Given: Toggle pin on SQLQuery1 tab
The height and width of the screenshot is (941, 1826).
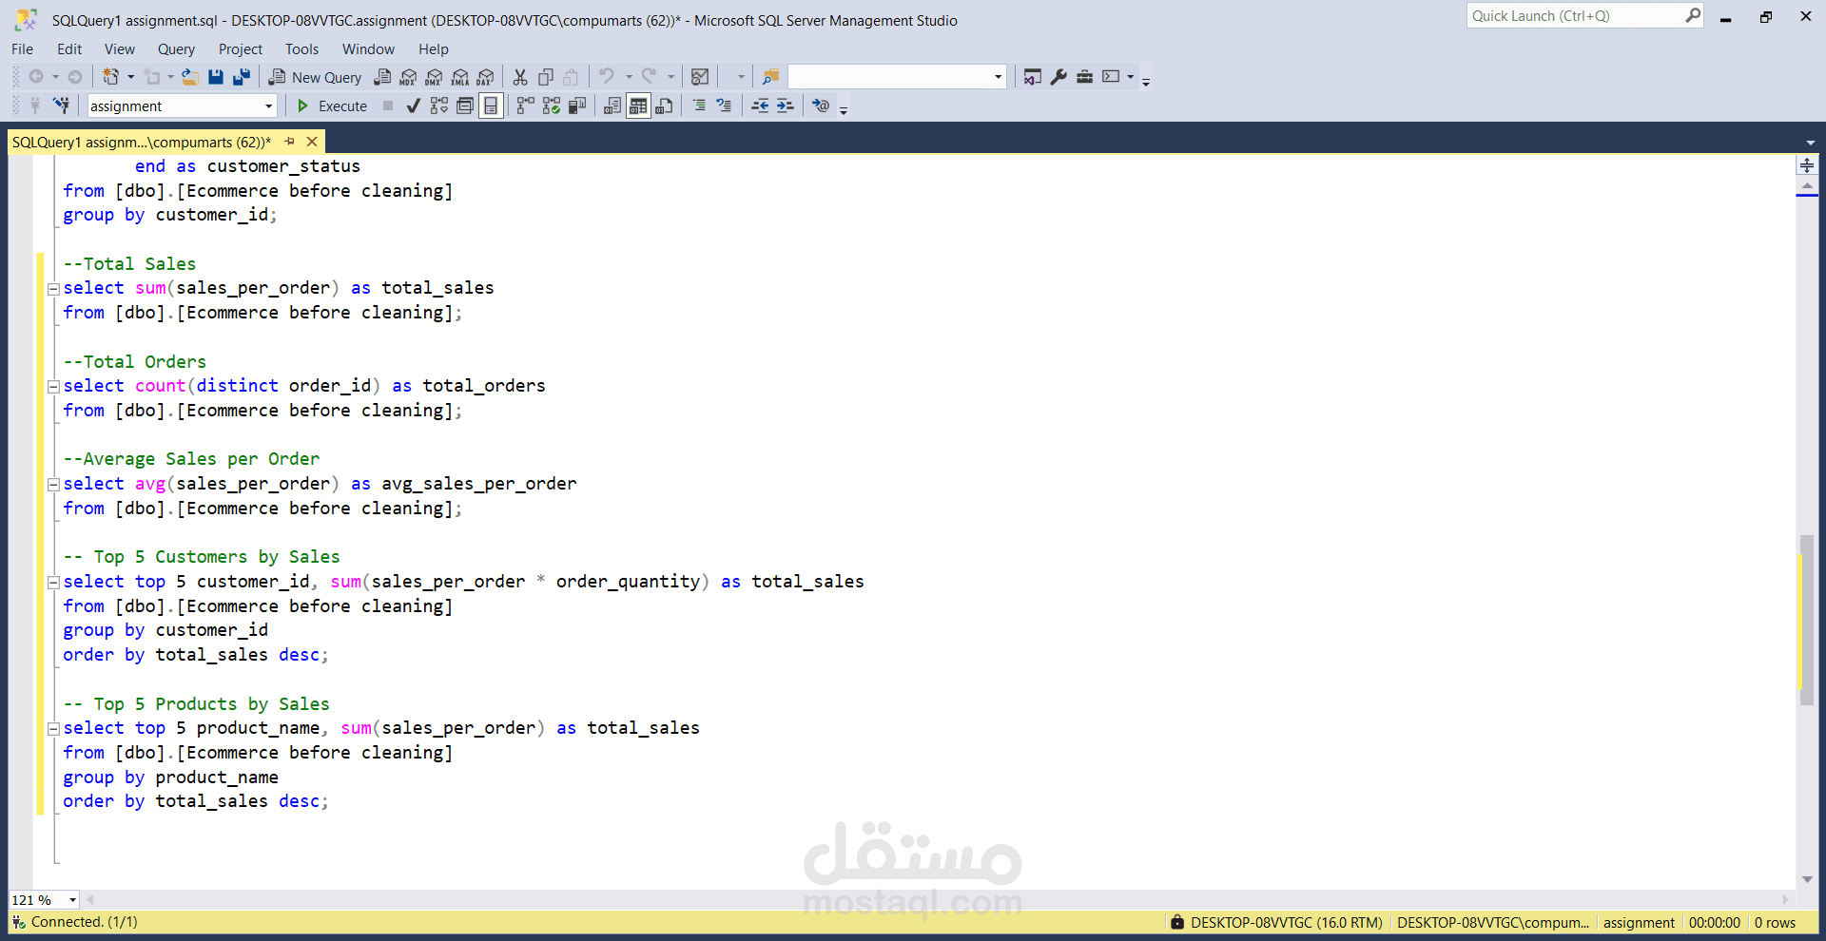Looking at the screenshot, I should pos(289,142).
